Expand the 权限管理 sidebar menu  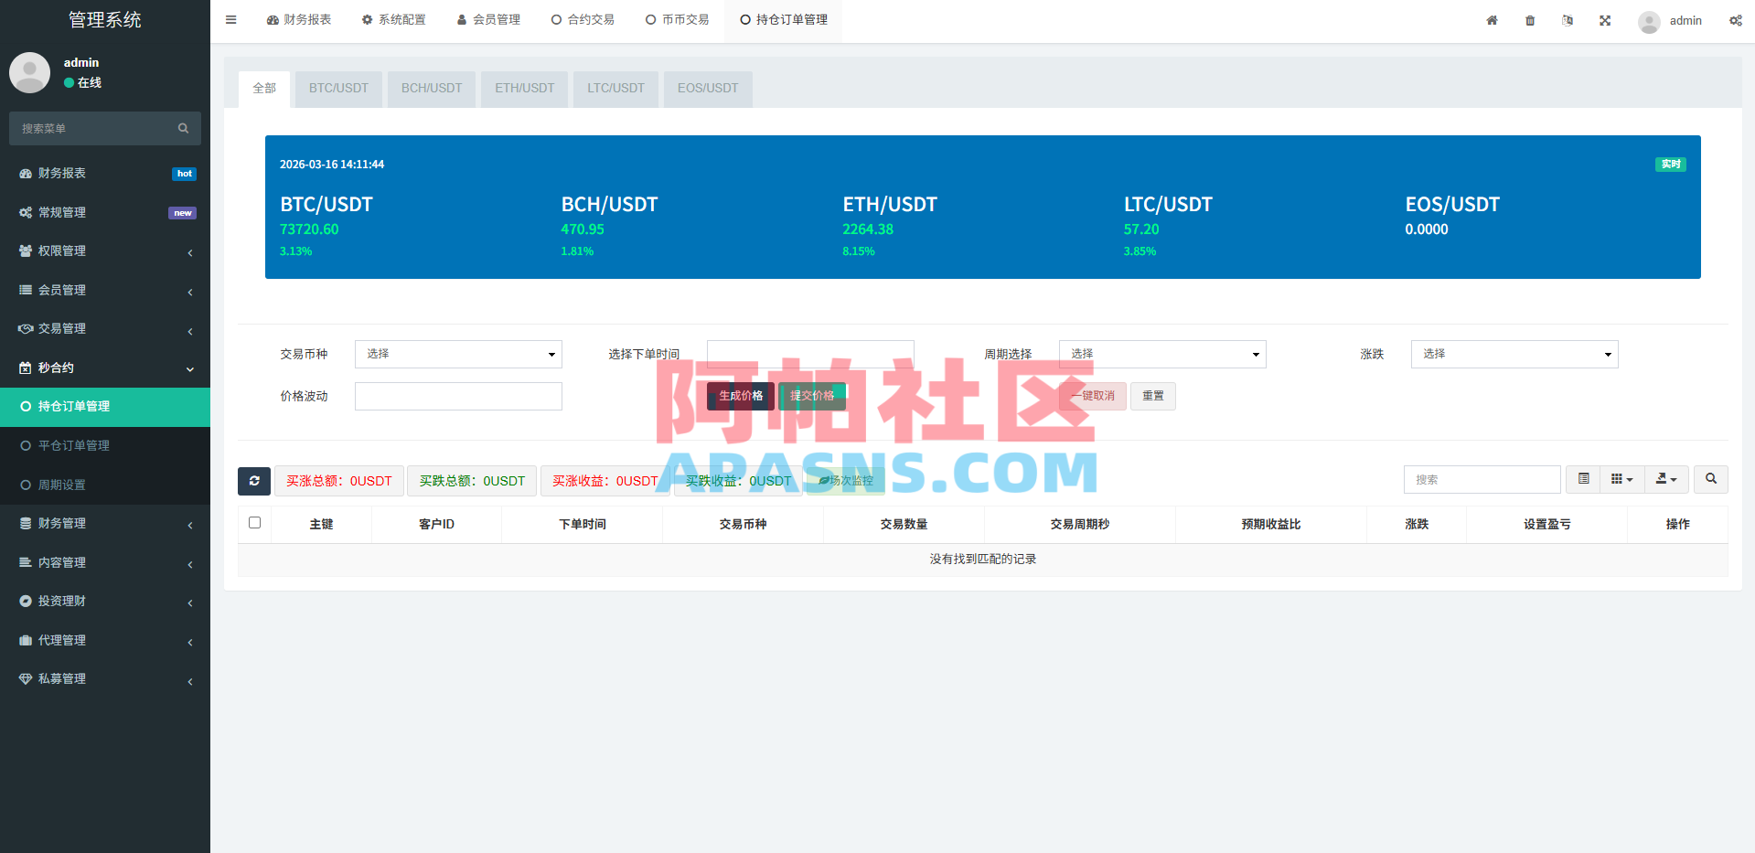coord(105,251)
